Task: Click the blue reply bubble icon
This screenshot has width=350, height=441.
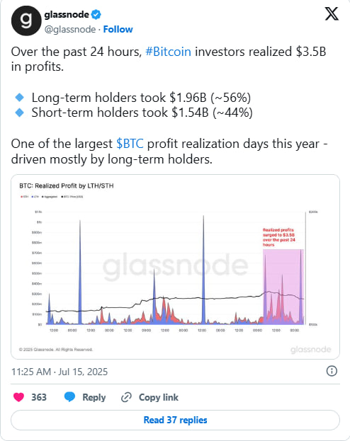Action: [x=69, y=397]
